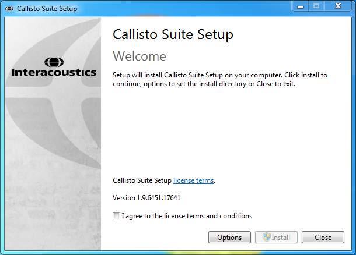Open the Options button

click(229, 237)
